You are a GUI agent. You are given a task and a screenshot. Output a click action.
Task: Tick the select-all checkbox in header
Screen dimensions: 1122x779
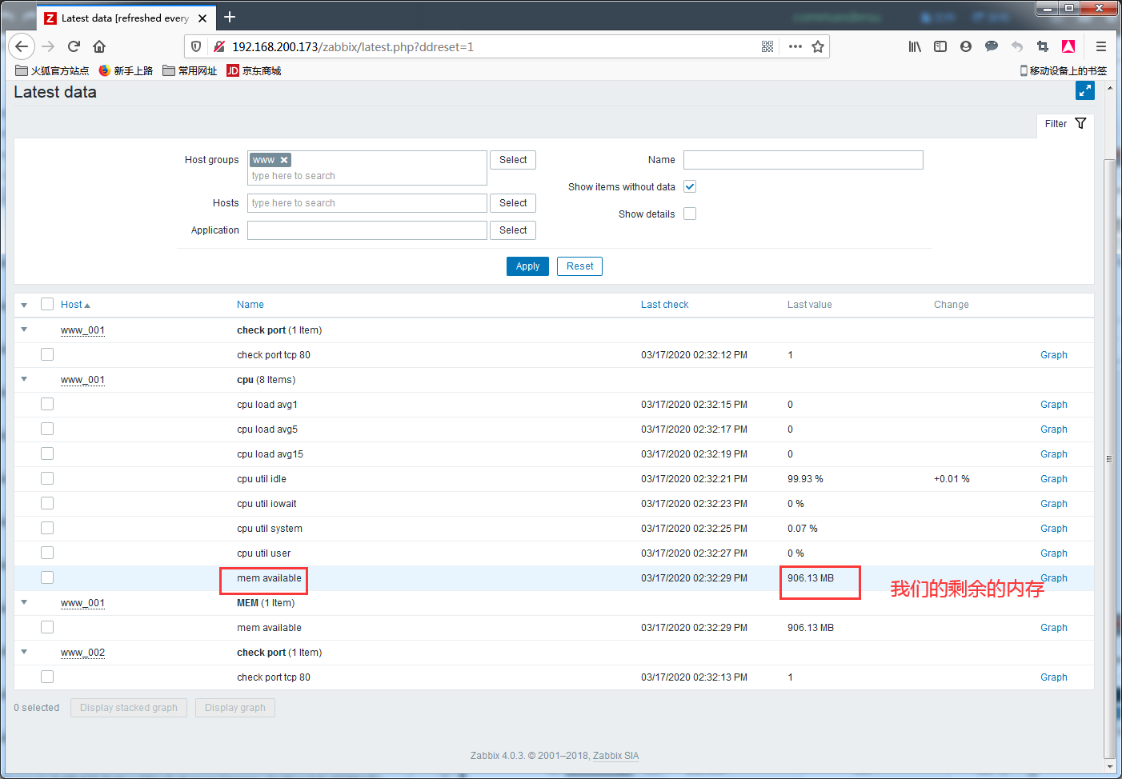tap(47, 304)
